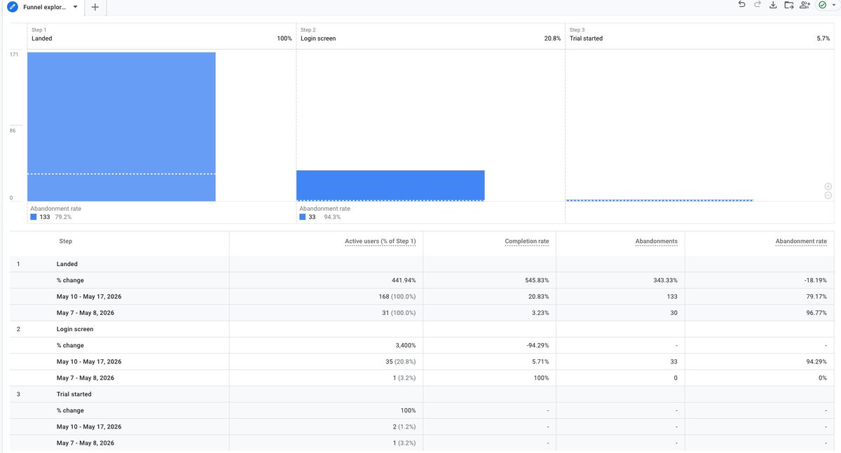
Task: Open the Funnel exploration tab dropdown arrow
Action: pyautogui.click(x=75, y=7)
